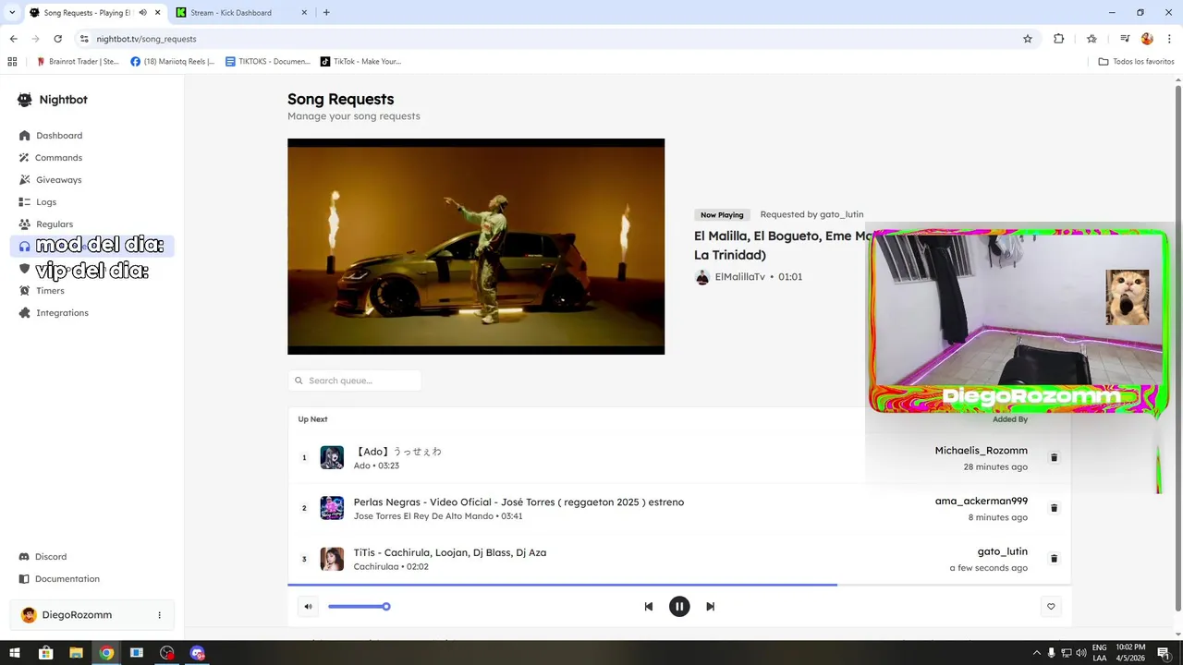Open the Windows notification center

1164,653
